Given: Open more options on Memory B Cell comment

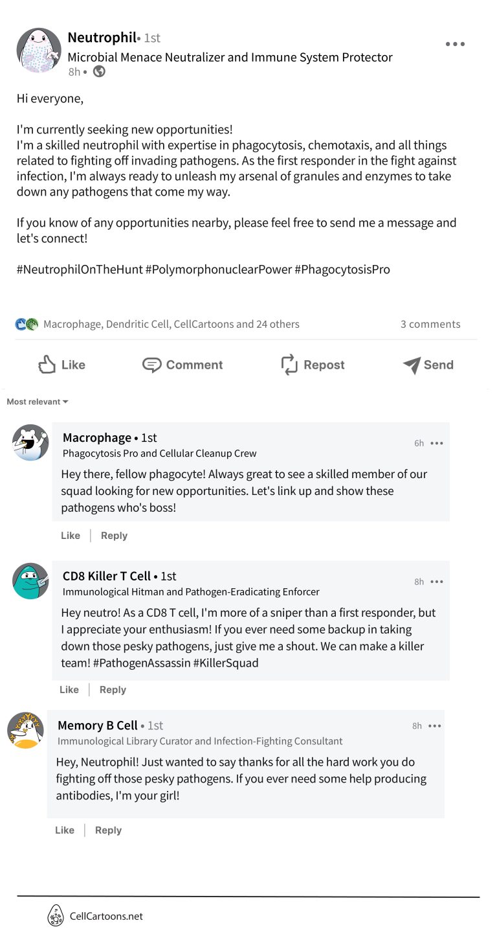Looking at the screenshot, I should (x=435, y=726).
